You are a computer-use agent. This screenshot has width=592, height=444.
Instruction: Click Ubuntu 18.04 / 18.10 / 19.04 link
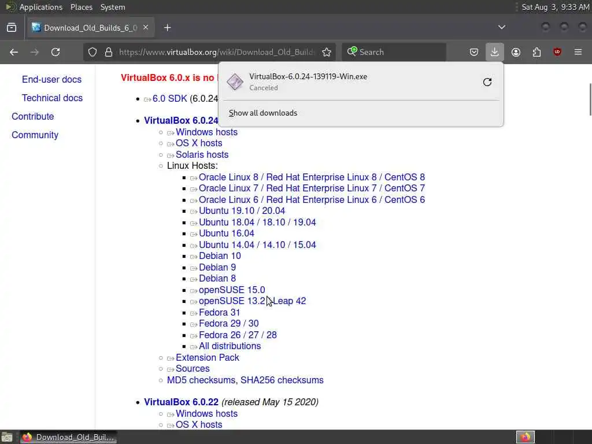tap(257, 222)
